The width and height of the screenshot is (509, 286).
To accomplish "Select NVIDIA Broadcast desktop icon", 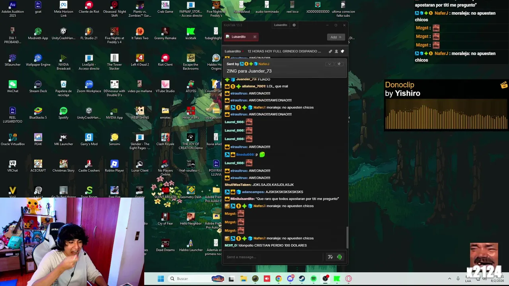I will [63, 62].
